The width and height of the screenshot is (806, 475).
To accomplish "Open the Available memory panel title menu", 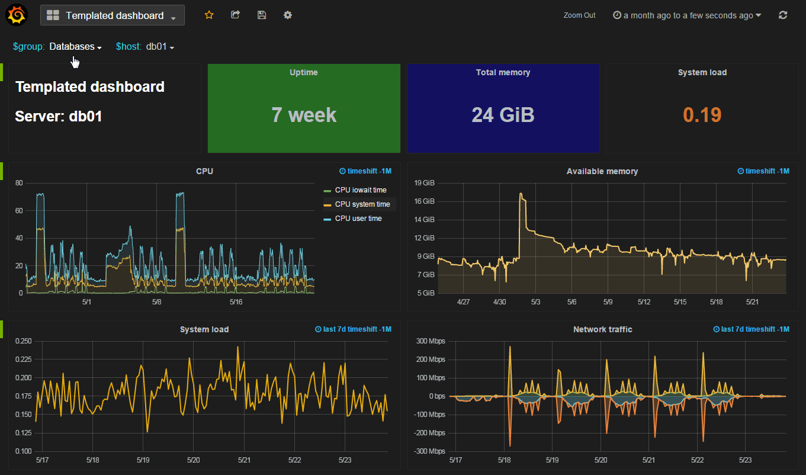I will coord(602,171).
